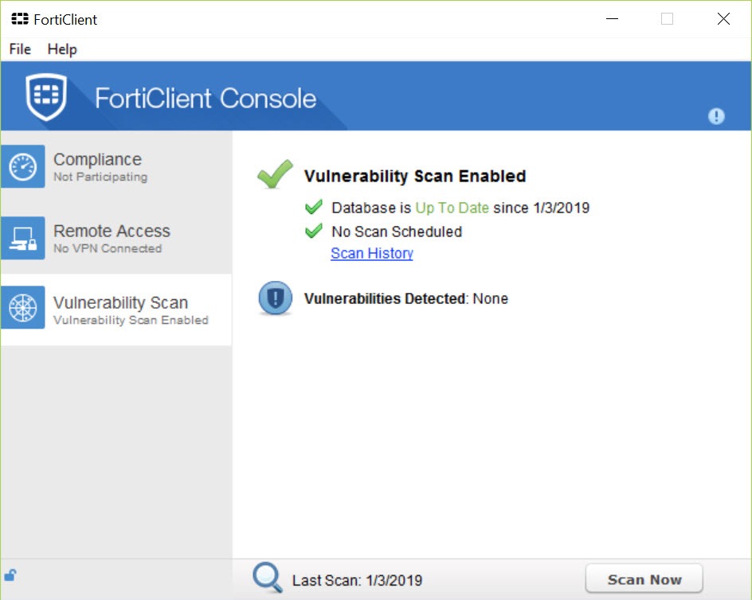Click the unlock padlock icon at bottom left
The width and height of the screenshot is (752, 600).
point(10,574)
